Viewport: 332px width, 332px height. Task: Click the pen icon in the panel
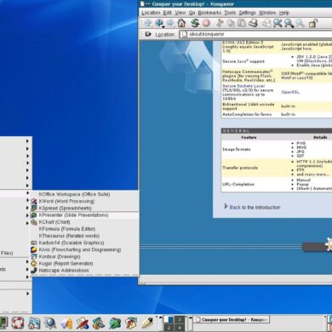pos(147,323)
